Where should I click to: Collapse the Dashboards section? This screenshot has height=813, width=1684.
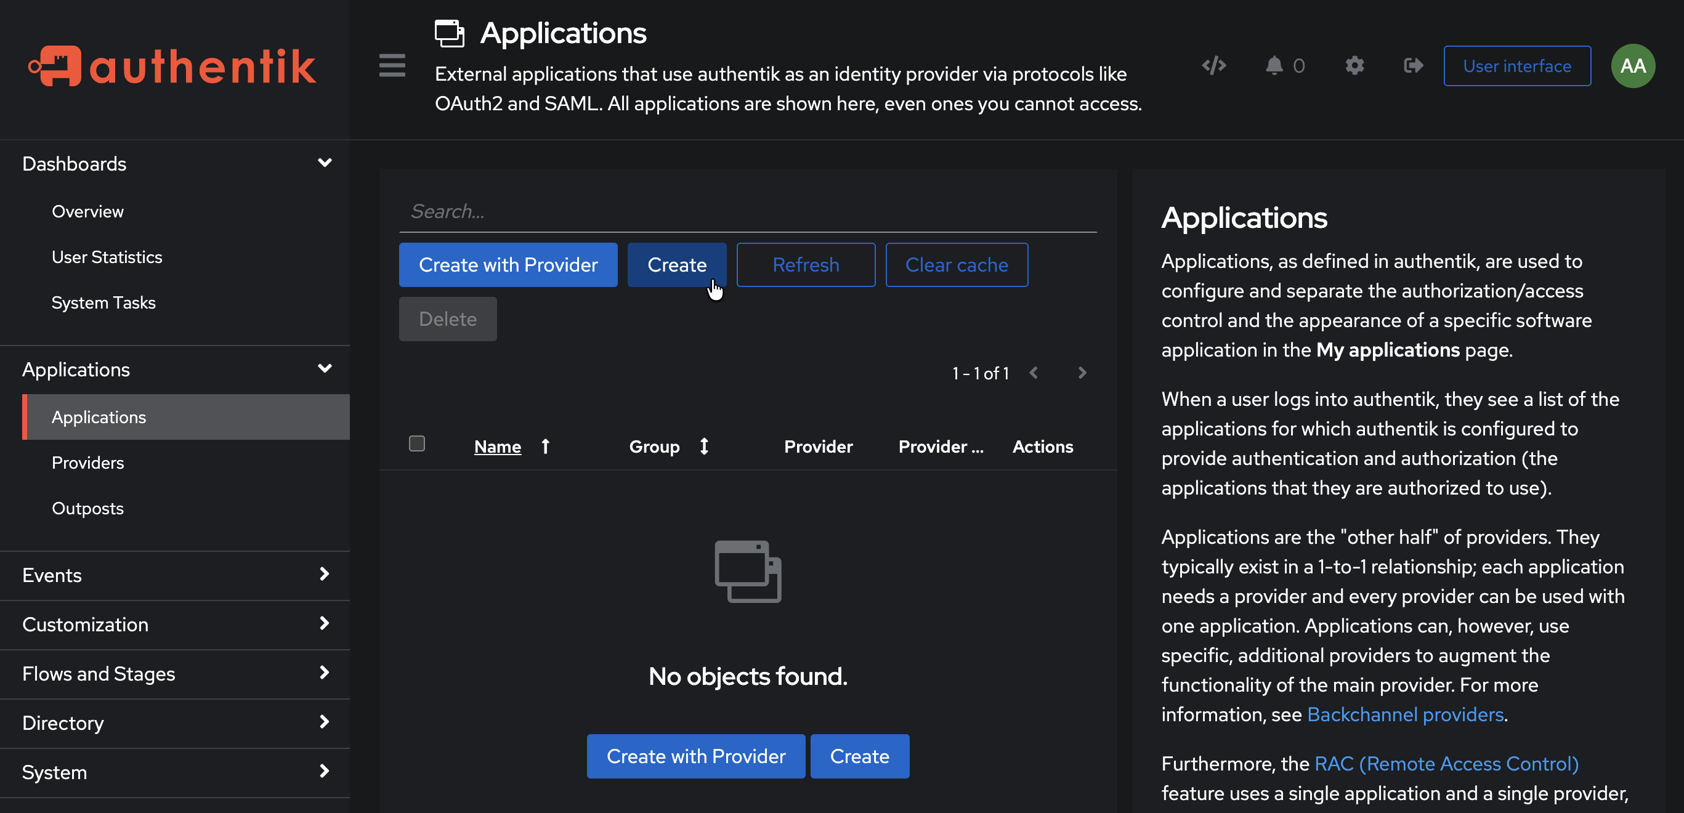325,163
